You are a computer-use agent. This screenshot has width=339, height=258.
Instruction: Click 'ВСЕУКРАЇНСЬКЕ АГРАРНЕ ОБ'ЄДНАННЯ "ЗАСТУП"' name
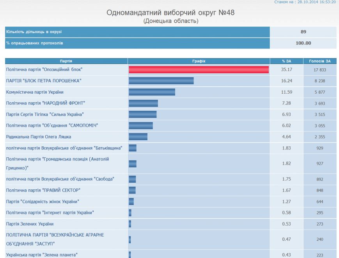(55, 239)
